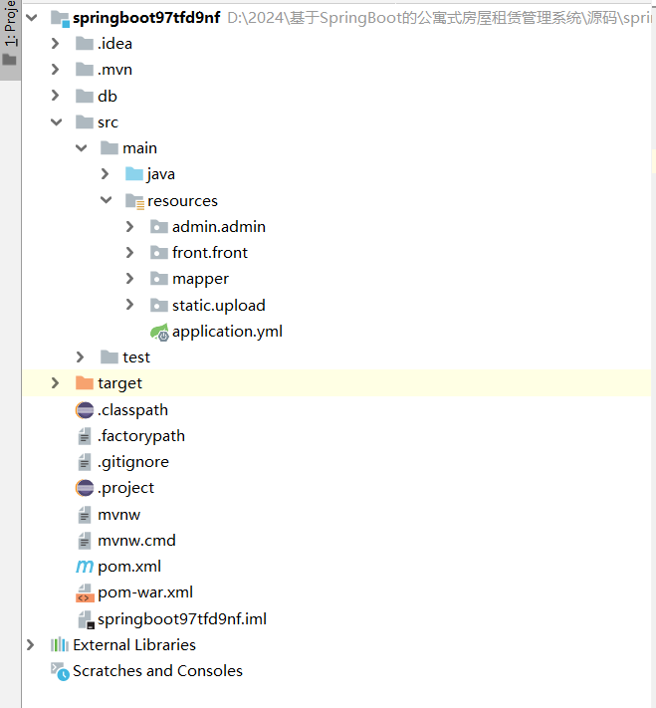Click the blue java source folder icon
This screenshot has width=656, height=708.
click(x=134, y=174)
